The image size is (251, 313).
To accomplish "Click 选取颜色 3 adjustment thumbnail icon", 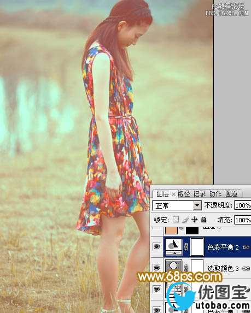I will point(173,265).
